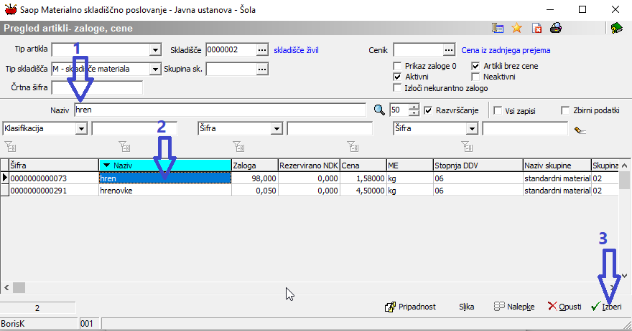Enable the Zbirni podatki checkbox
The height and width of the screenshot is (331, 632).
point(565,110)
